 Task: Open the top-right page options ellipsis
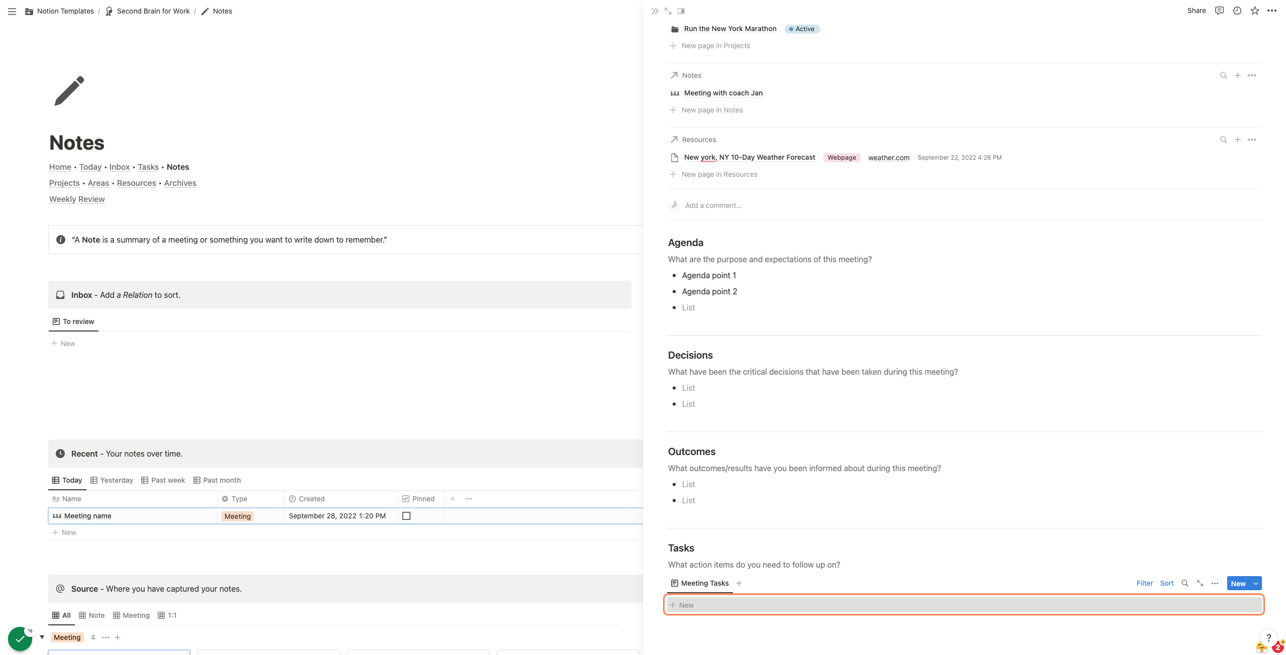point(1272,11)
